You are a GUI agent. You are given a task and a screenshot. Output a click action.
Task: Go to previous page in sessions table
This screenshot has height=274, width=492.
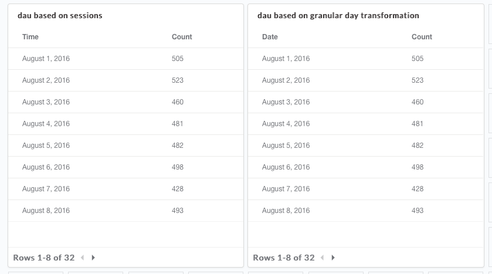coord(82,258)
